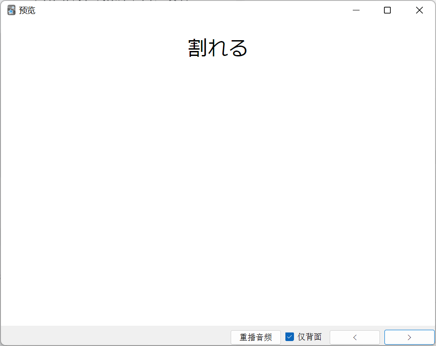This screenshot has width=436, height=346.
Task: Close the 预览 preview window
Action: click(419, 10)
